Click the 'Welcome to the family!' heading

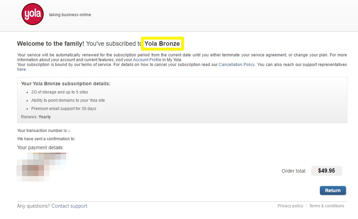pyautogui.click(x=51, y=44)
